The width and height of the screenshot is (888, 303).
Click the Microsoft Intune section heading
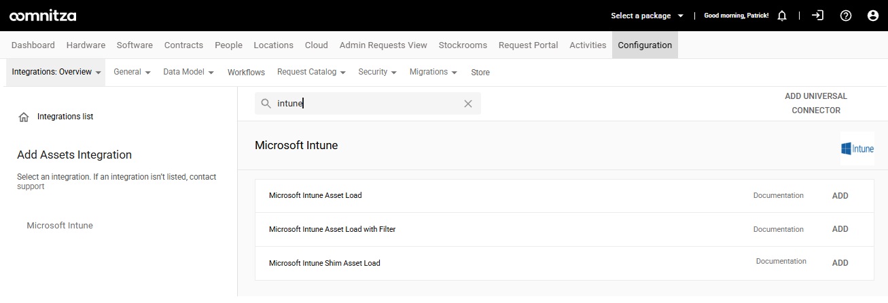click(296, 145)
